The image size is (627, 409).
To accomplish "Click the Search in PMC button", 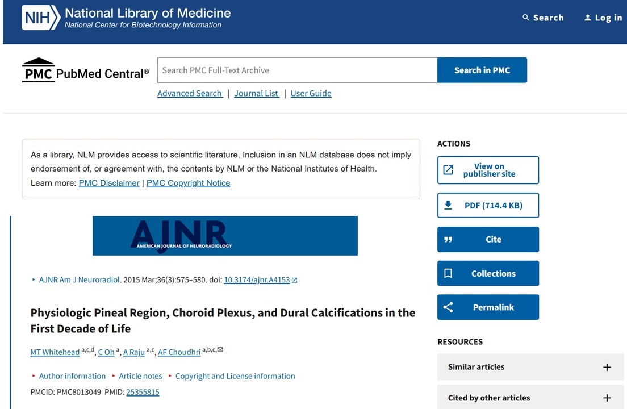I will click(x=482, y=70).
